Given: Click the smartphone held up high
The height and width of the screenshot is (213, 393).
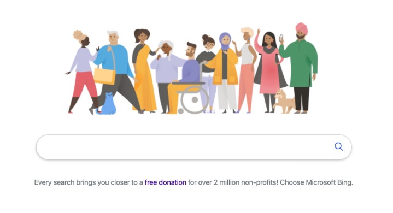Looking at the screenshot, I should pos(281,38).
